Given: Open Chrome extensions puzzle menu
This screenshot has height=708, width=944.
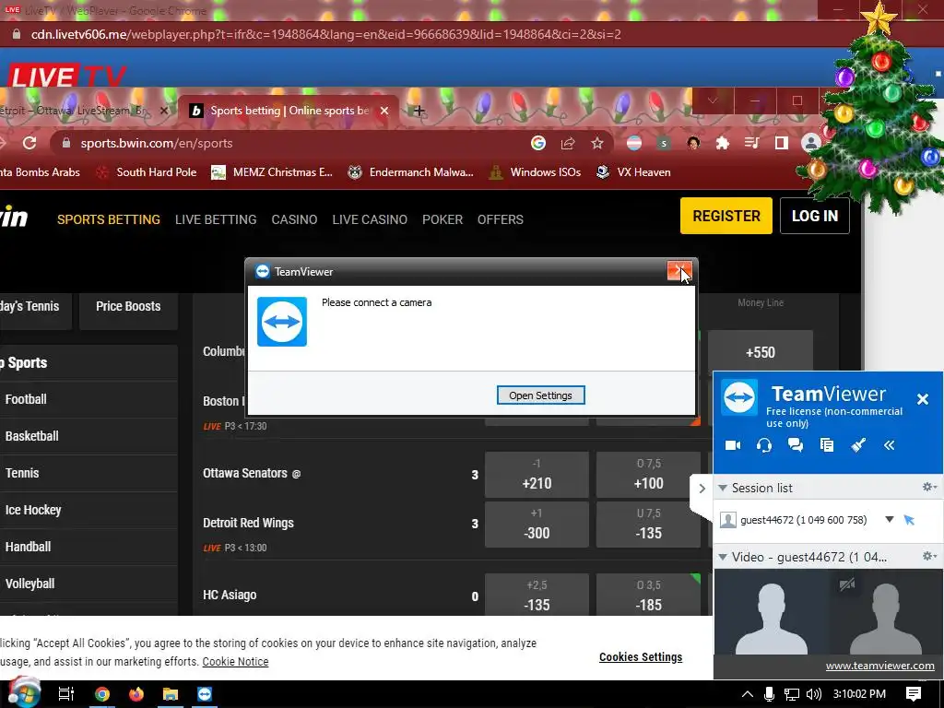Looking at the screenshot, I should pos(723,143).
